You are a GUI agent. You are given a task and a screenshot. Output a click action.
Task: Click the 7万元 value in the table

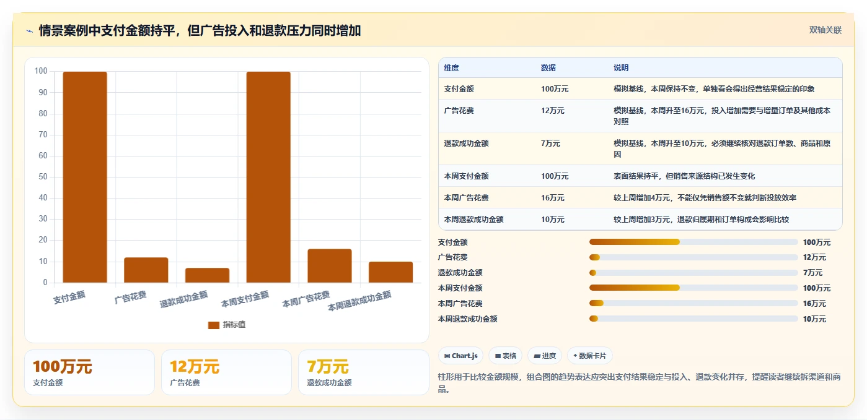[551, 143]
